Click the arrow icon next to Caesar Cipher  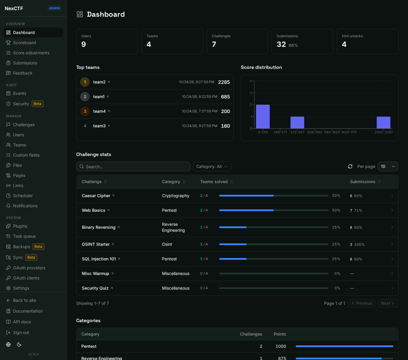(x=113, y=196)
